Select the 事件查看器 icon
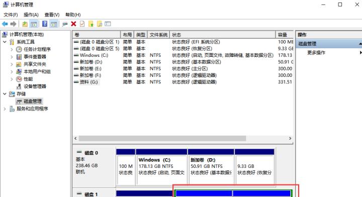Viewport: 362px width, 197px height. click(19, 57)
